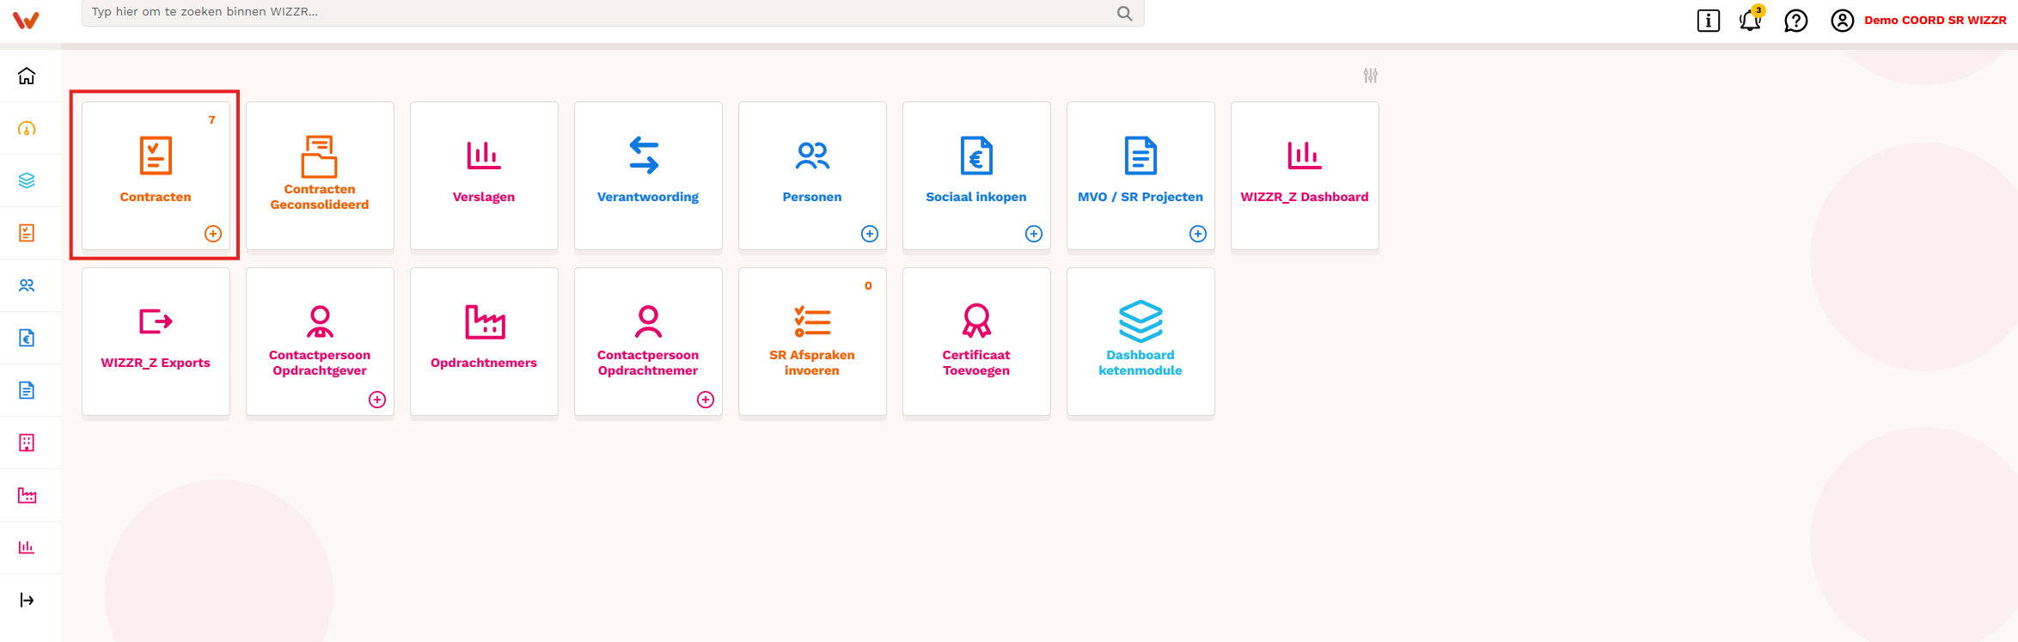2018x642 pixels.
Task: Open the bar chart icon in the sidebar
Action: [x=27, y=547]
